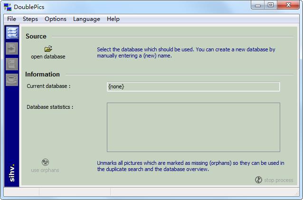Viewport: 303px width, 200px height.
Task: Click the 'use orphans' label
Action: [45, 170]
